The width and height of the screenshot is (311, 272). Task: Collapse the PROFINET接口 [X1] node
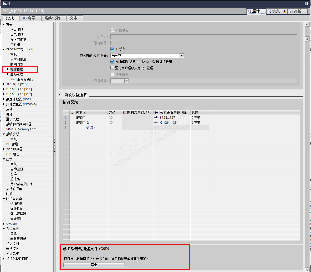pyautogui.click(x=4, y=49)
